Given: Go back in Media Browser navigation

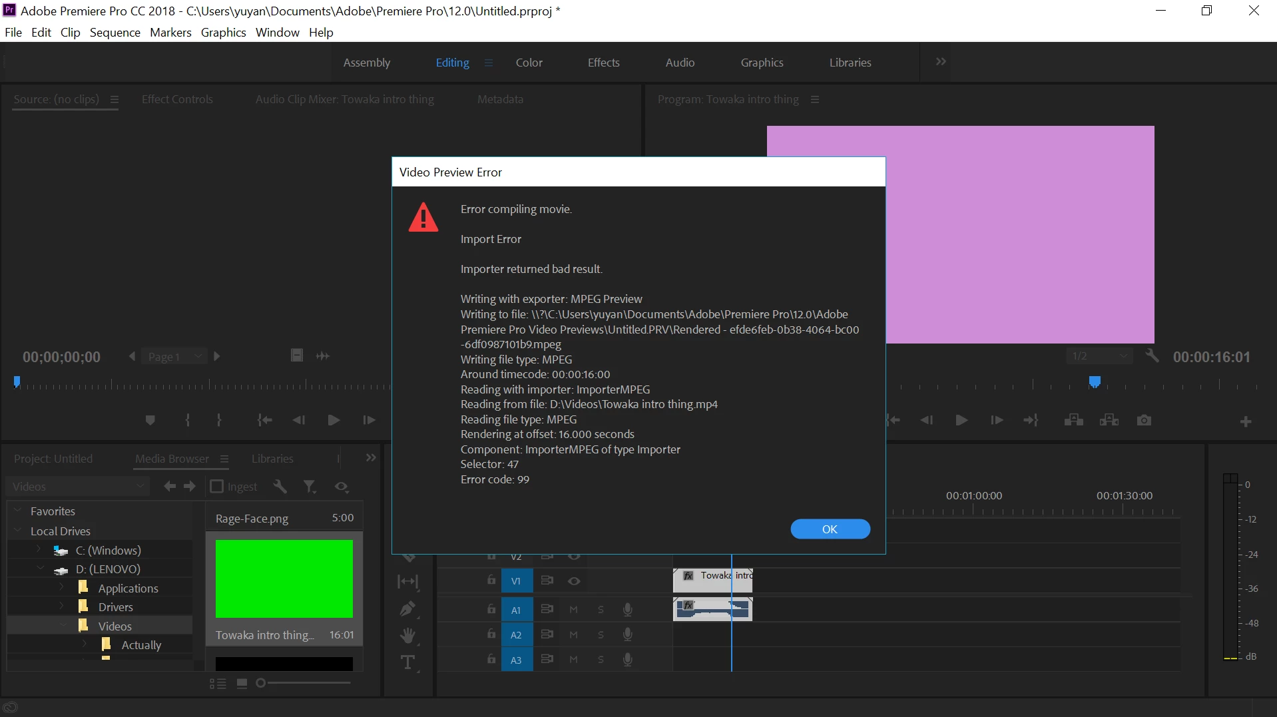Looking at the screenshot, I should click(x=170, y=487).
